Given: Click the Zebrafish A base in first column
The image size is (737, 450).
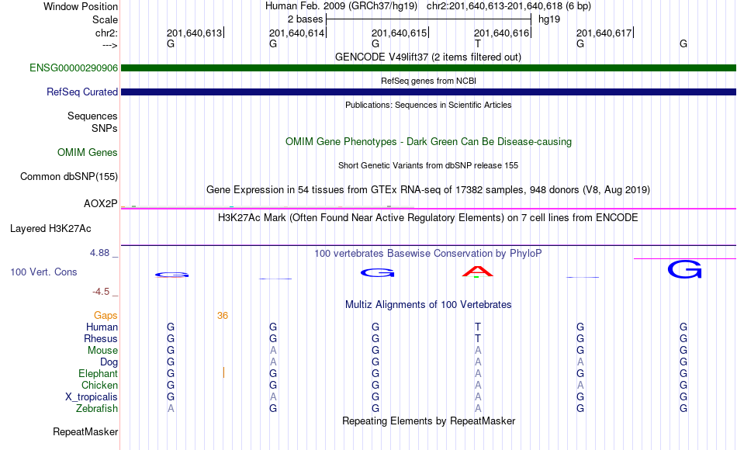Looking at the screenshot, I should pos(171,409).
